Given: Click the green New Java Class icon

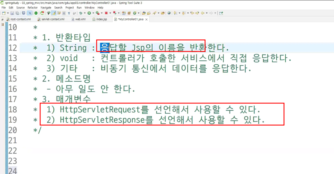Looking at the screenshot, I should (x=135, y=13).
